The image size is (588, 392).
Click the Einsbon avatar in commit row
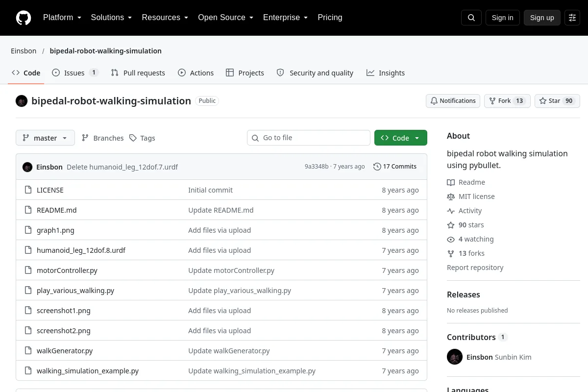tap(27, 167)
